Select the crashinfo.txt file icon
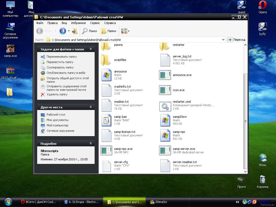Viewport: 276px width, 207px height. [x=106, y=90]
